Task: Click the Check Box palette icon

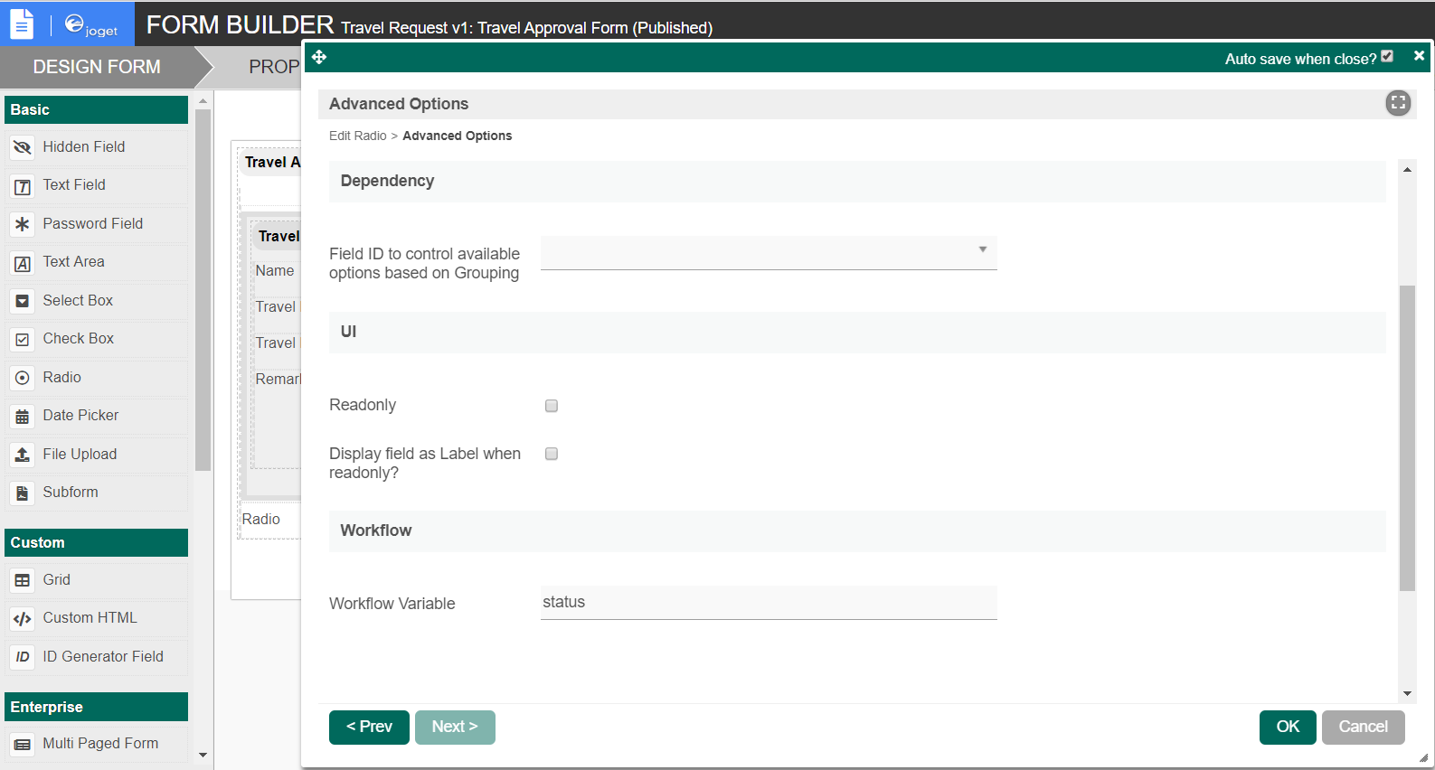Action: [23, 340]
